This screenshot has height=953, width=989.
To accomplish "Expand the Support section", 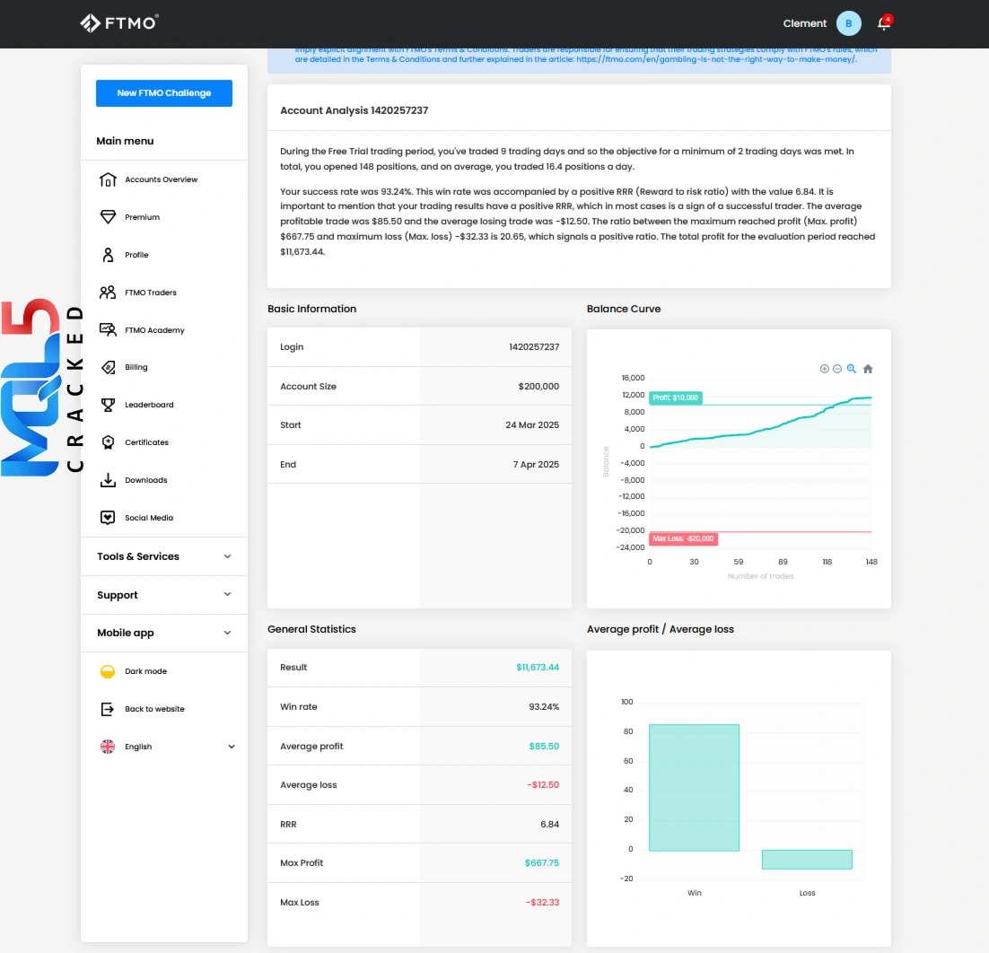I will (164, 595).
